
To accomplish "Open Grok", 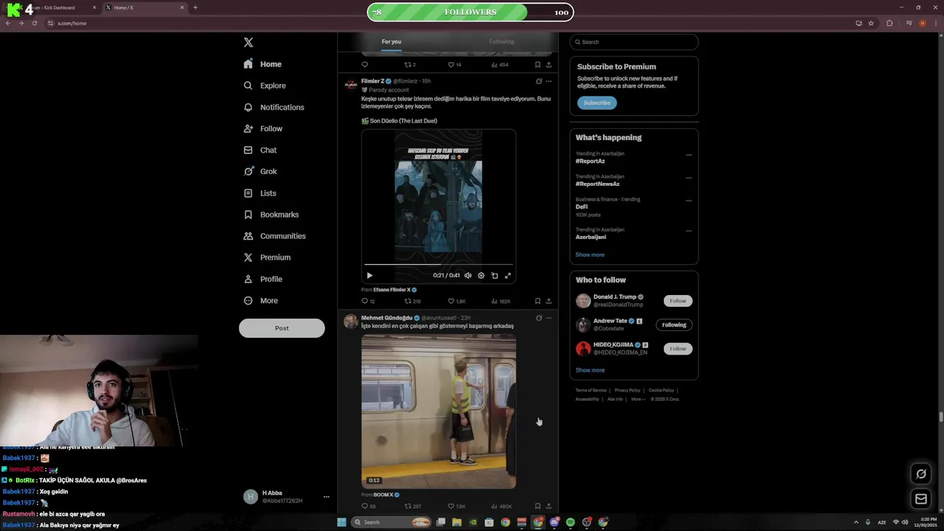I will 260,171.
